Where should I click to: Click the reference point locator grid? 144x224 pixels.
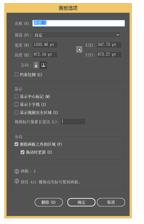[x=79, y=50]
